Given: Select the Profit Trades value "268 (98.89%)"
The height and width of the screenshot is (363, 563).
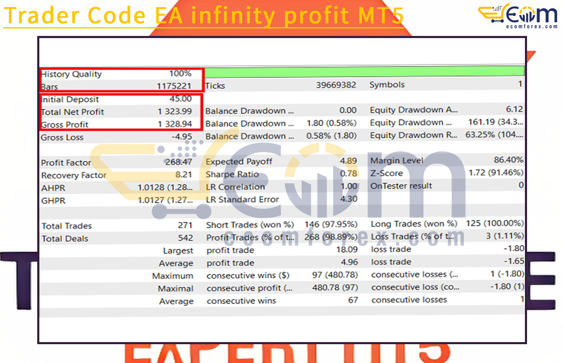Looking at the screenshot, I should [331, 237].
